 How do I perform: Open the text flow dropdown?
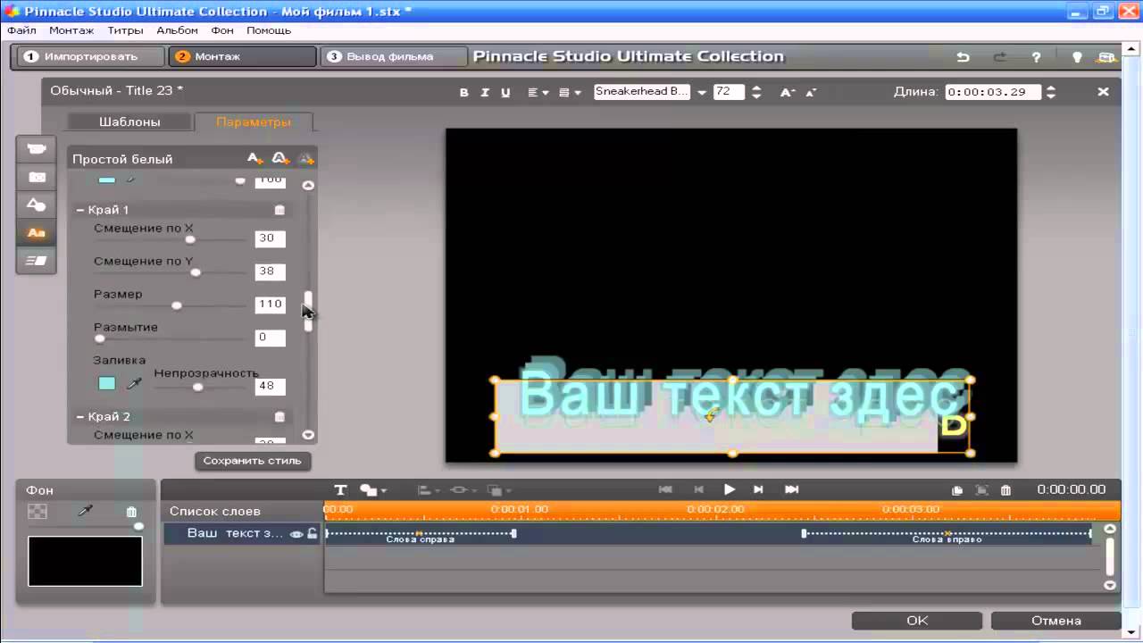click(570, 92)
